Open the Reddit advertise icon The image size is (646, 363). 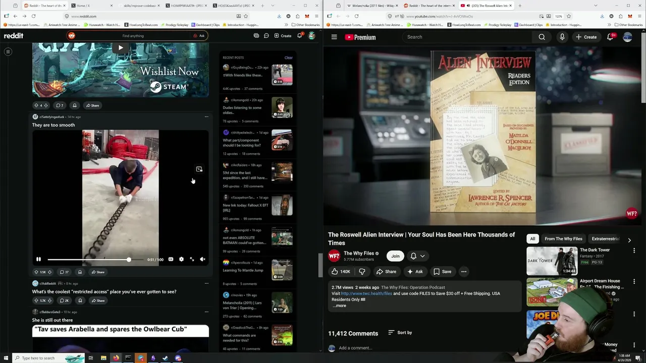pyautogui.click(x=256, y=36)
